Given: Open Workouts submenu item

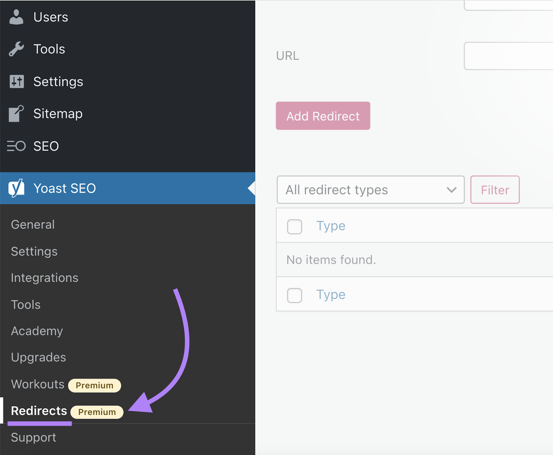Looking at the screenshot, I should (38, 384).
